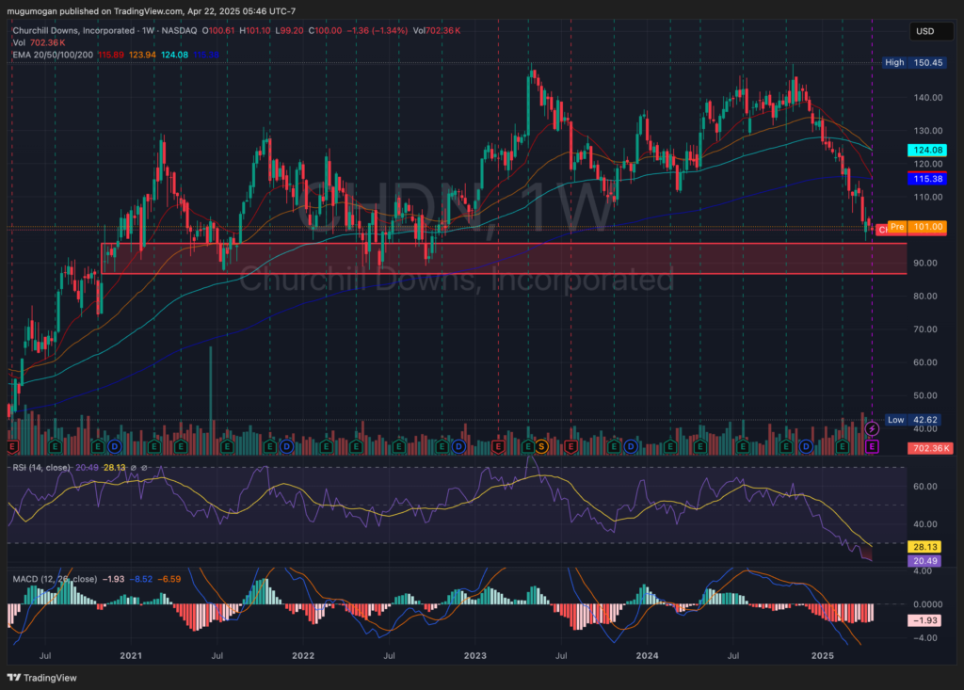Click the 90.00 price axis tick
Image resolution: width=964 pixels, height=690 pixels.
[925, 263]
